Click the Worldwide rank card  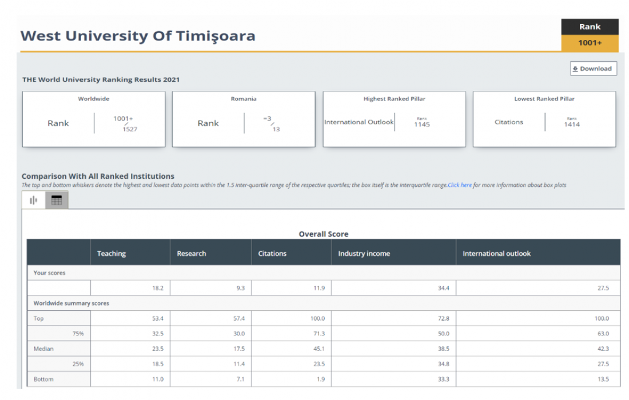coord(93,119)
